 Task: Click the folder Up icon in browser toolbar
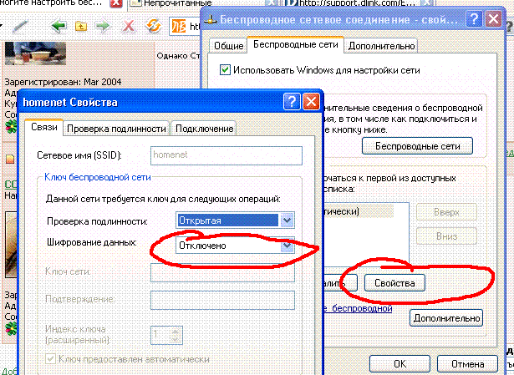pyautogui.click(x=81, y=26)
